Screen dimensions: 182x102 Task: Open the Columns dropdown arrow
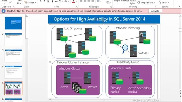[x=101, y=1]
